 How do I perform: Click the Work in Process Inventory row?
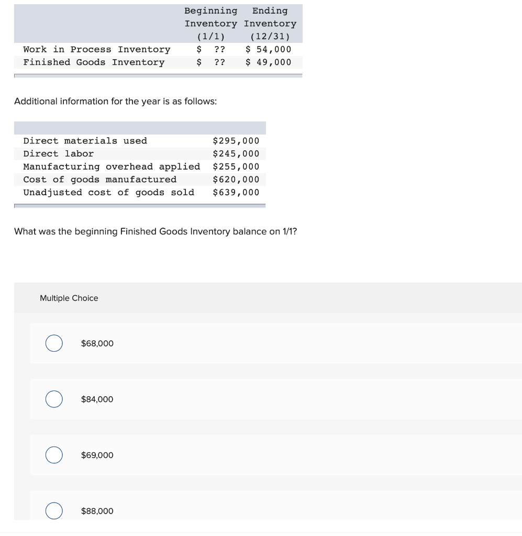97,49
